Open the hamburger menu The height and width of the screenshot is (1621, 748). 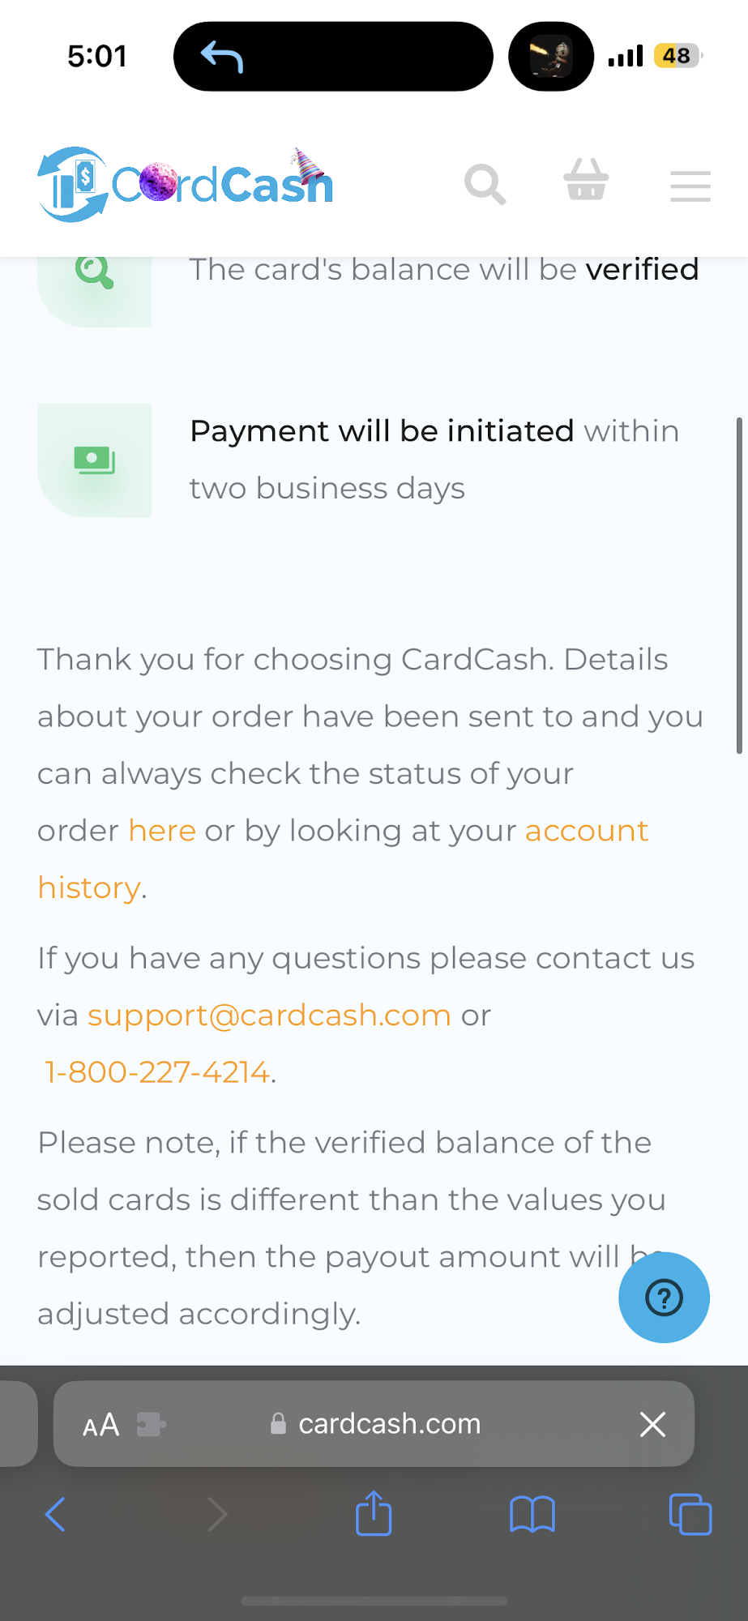coord(690,186)
